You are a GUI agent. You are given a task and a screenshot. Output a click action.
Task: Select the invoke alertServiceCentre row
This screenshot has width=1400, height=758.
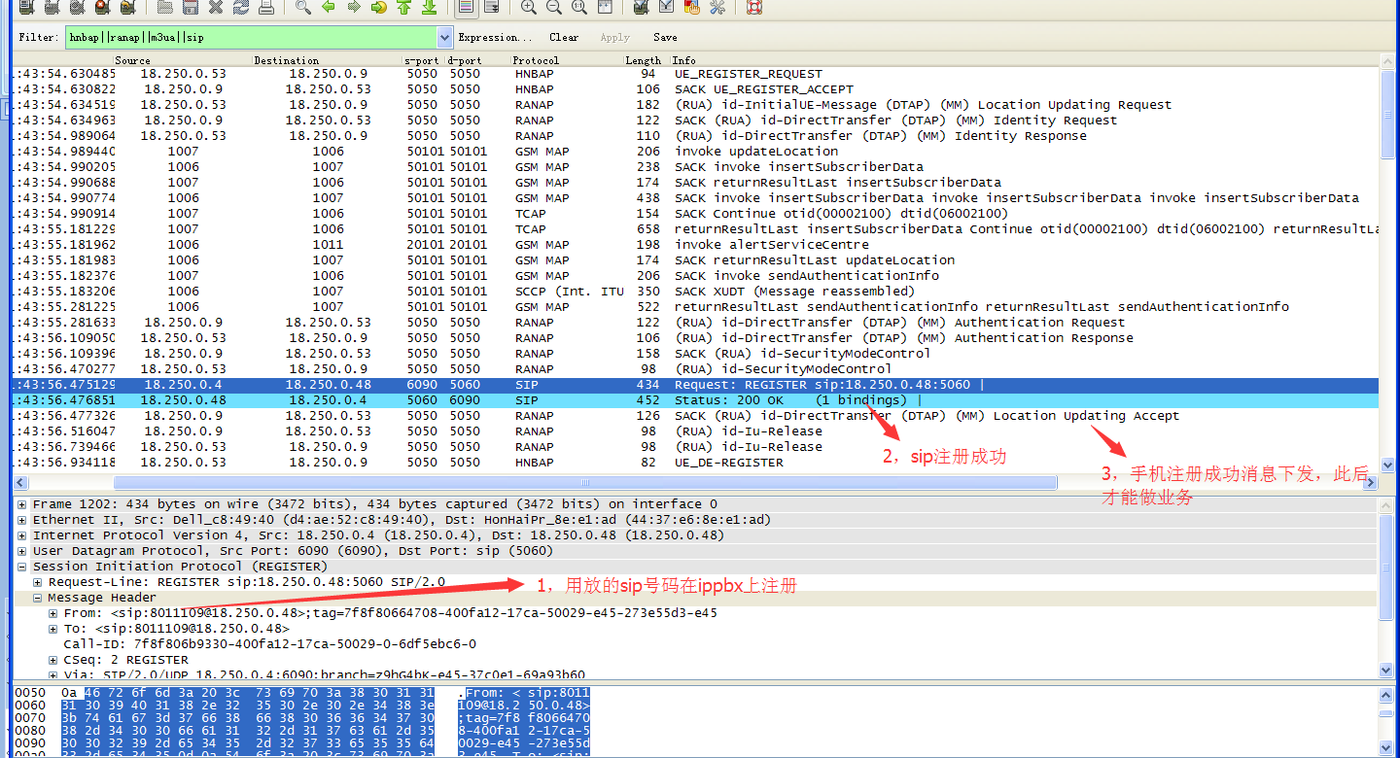(696, 245)
